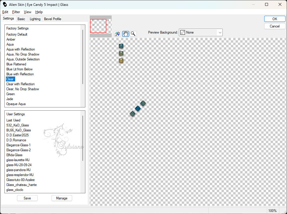Select Clear with Reflection preset

[20, 84]
